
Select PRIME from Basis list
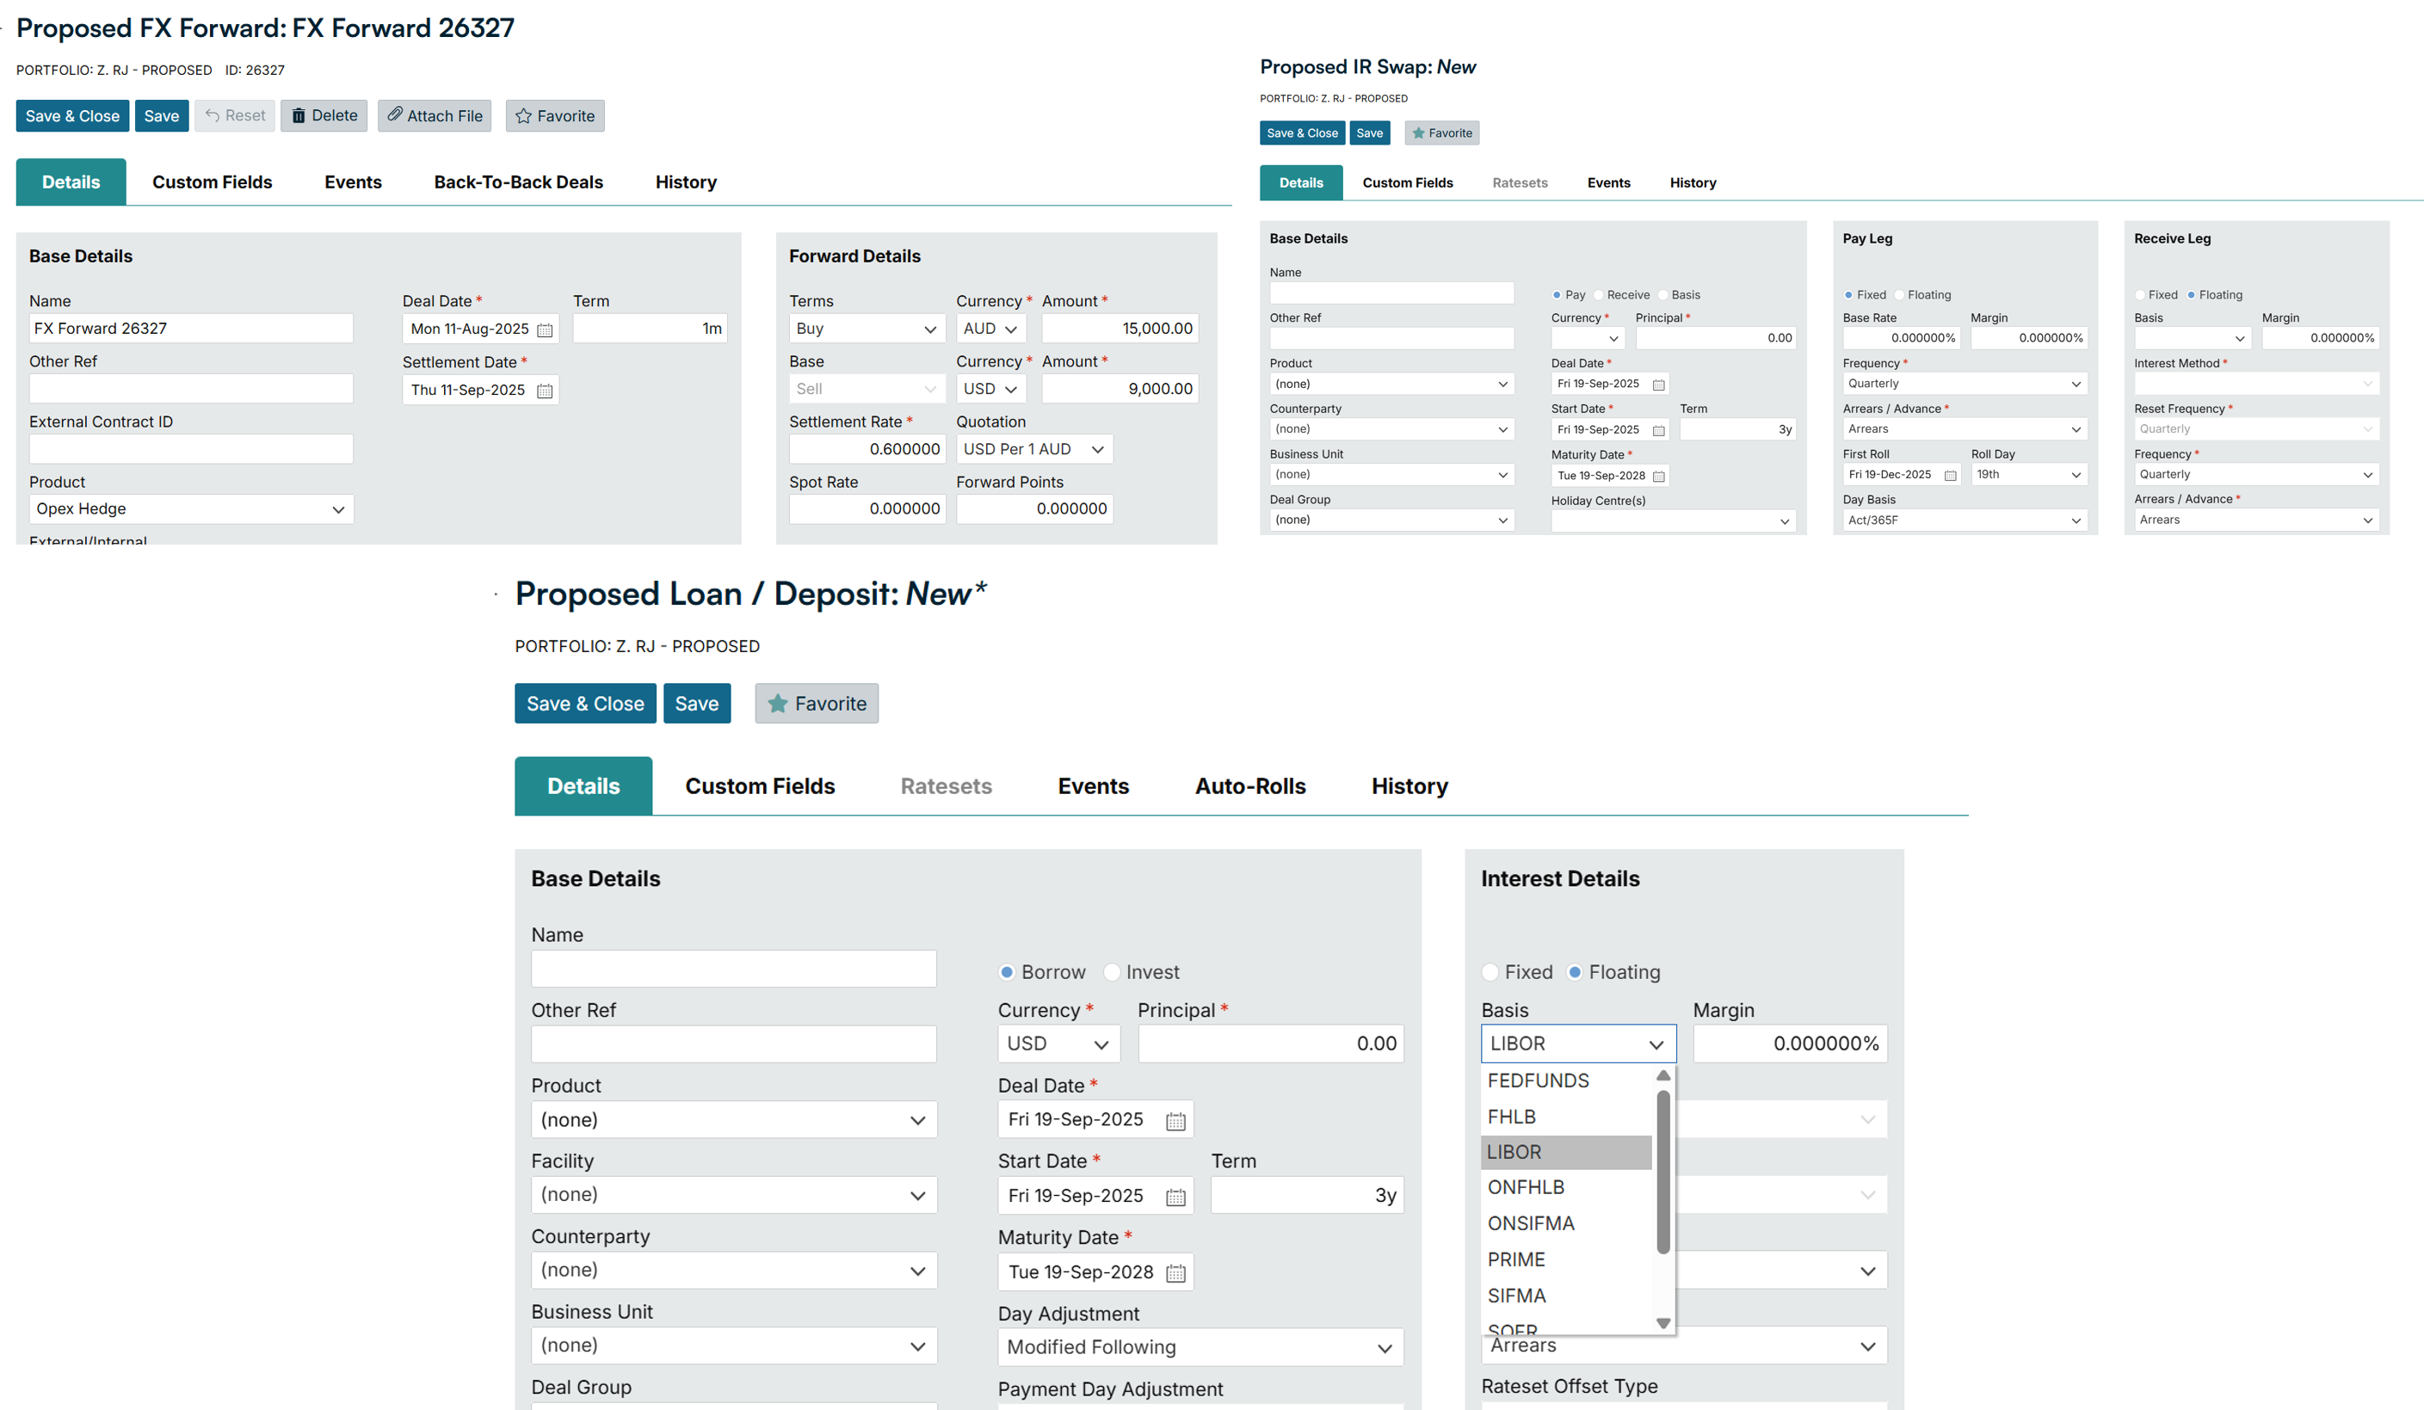pyautogui.click(x=1567, y=1260)
